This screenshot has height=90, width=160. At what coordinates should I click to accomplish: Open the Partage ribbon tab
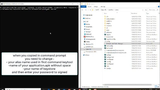point(96,6)
